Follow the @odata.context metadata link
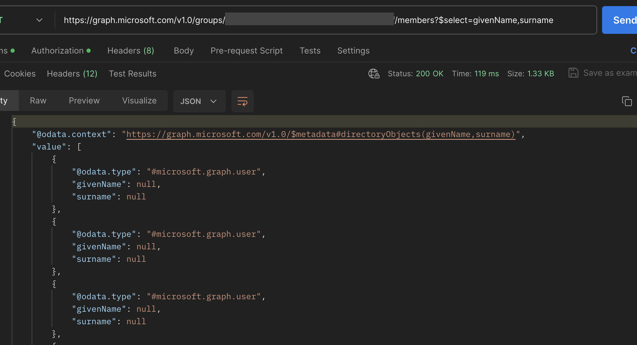637x345 pixels. point(320,134)
